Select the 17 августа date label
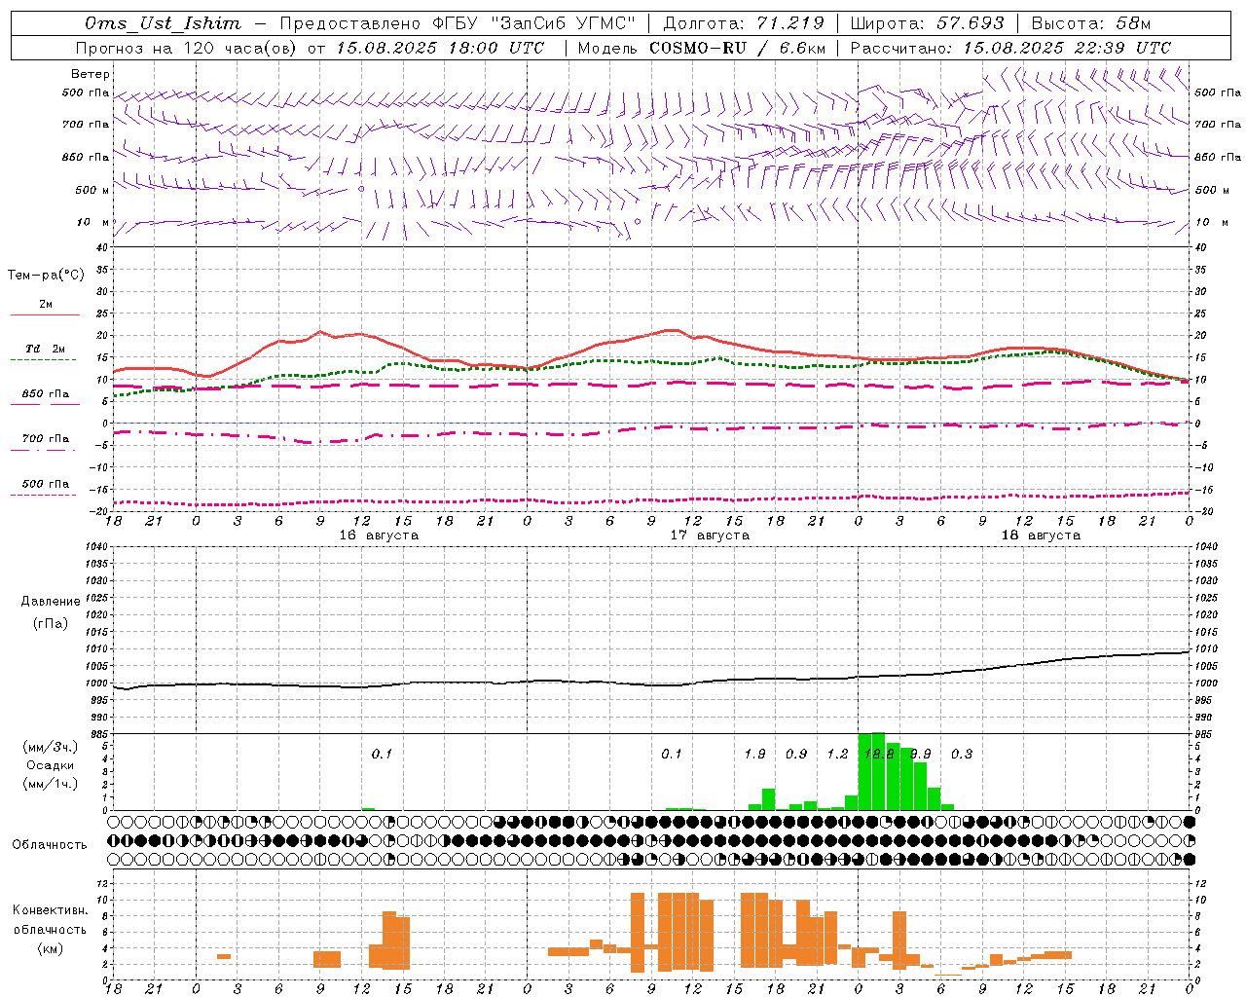 click(x=710, y=535)
